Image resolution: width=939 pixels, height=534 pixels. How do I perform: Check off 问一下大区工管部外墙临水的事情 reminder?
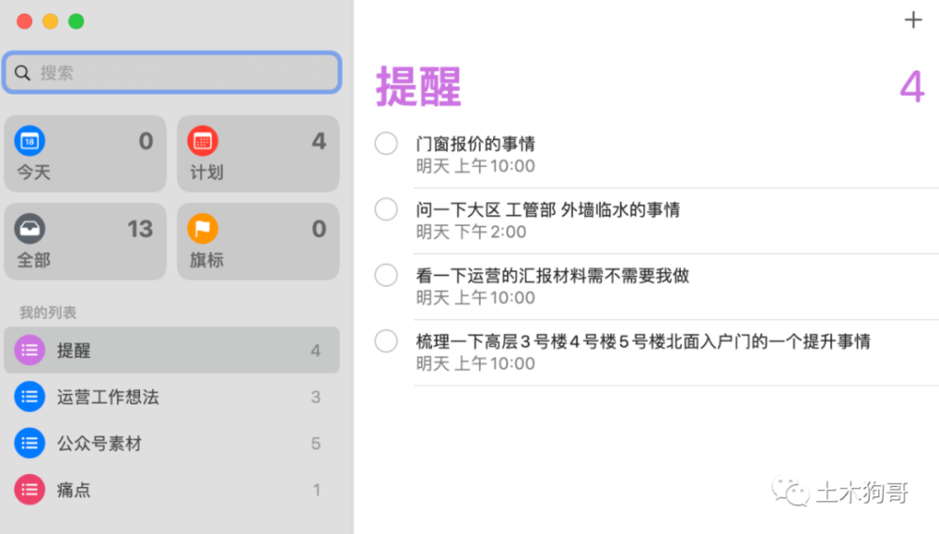386,209
